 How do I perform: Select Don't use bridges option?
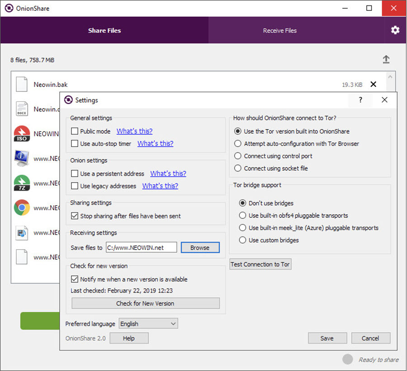click(x=242, y=203)
